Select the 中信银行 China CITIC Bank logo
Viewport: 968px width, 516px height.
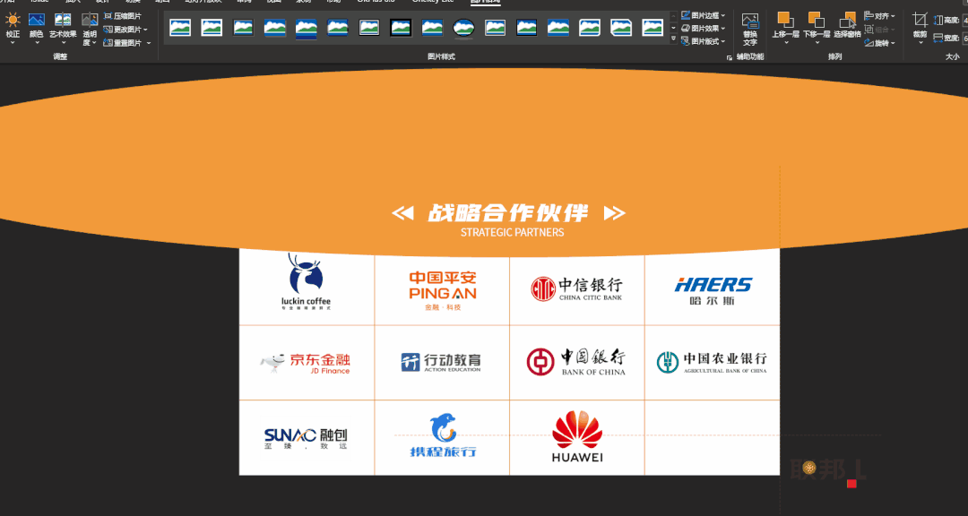point(576,288)
